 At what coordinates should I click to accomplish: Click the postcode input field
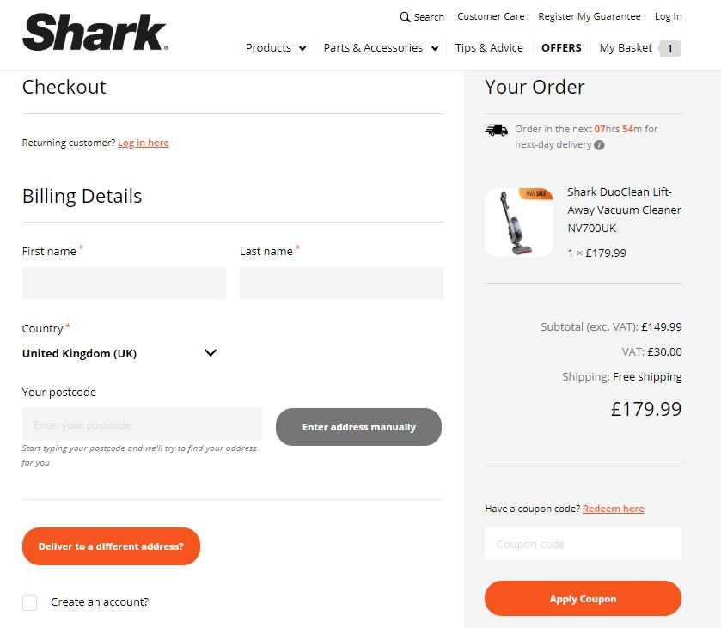tap(141, 424)
